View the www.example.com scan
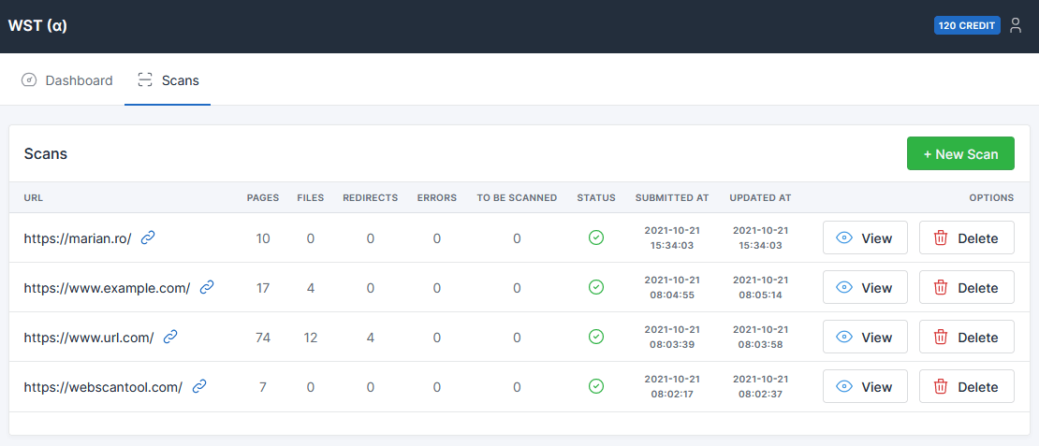Image resolution: width=1039 pixels, height=446 pixels. click(x=865, y=287)
